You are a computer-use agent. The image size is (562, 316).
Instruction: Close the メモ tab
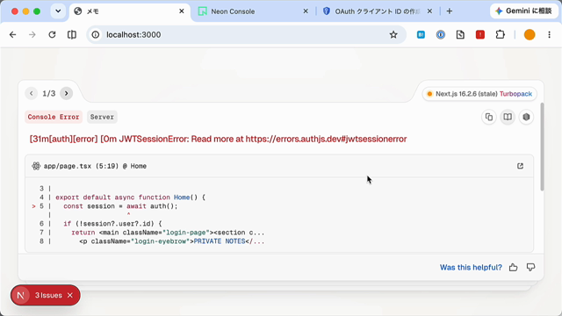(x=182, y=11)
